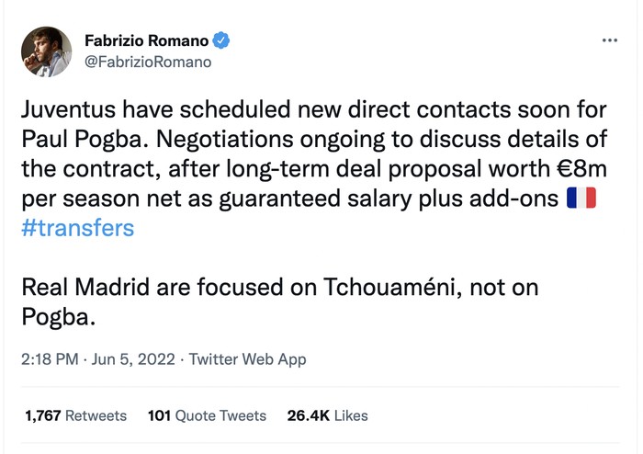
Task: Show the 101 Quote Tweets
Action: [207, 415]
